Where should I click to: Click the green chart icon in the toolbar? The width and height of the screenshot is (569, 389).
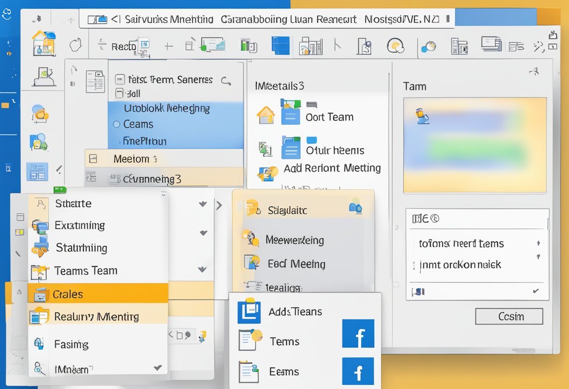(x=248, y=46)
